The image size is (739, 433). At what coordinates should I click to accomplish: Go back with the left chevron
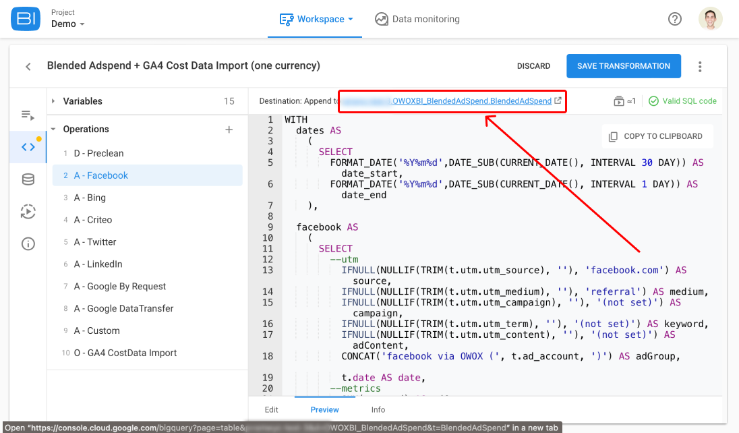[28, 67]
